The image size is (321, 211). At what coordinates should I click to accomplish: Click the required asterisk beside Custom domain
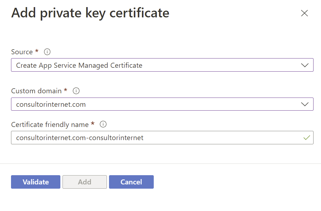coord(65,90)
